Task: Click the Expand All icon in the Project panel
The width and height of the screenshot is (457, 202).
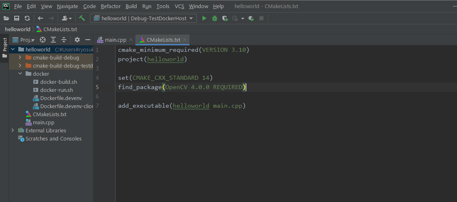Action: tap(53, 40)
